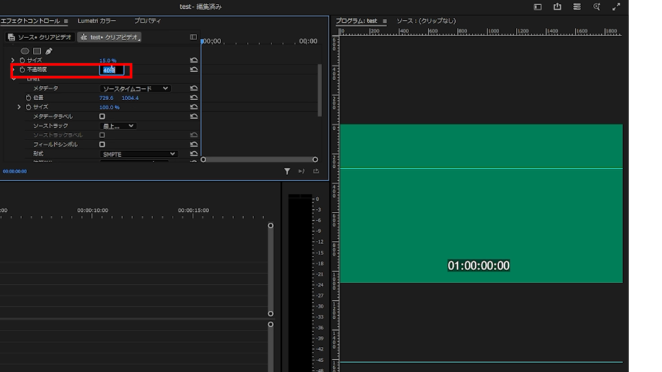Expand the サイズ 100.0 % property
The image size is (662, 372).
point(19,107)
